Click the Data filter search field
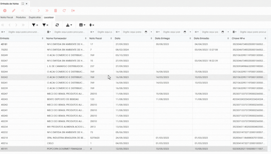The width and height of the screenshot is (271, 154). pos(132,32)
